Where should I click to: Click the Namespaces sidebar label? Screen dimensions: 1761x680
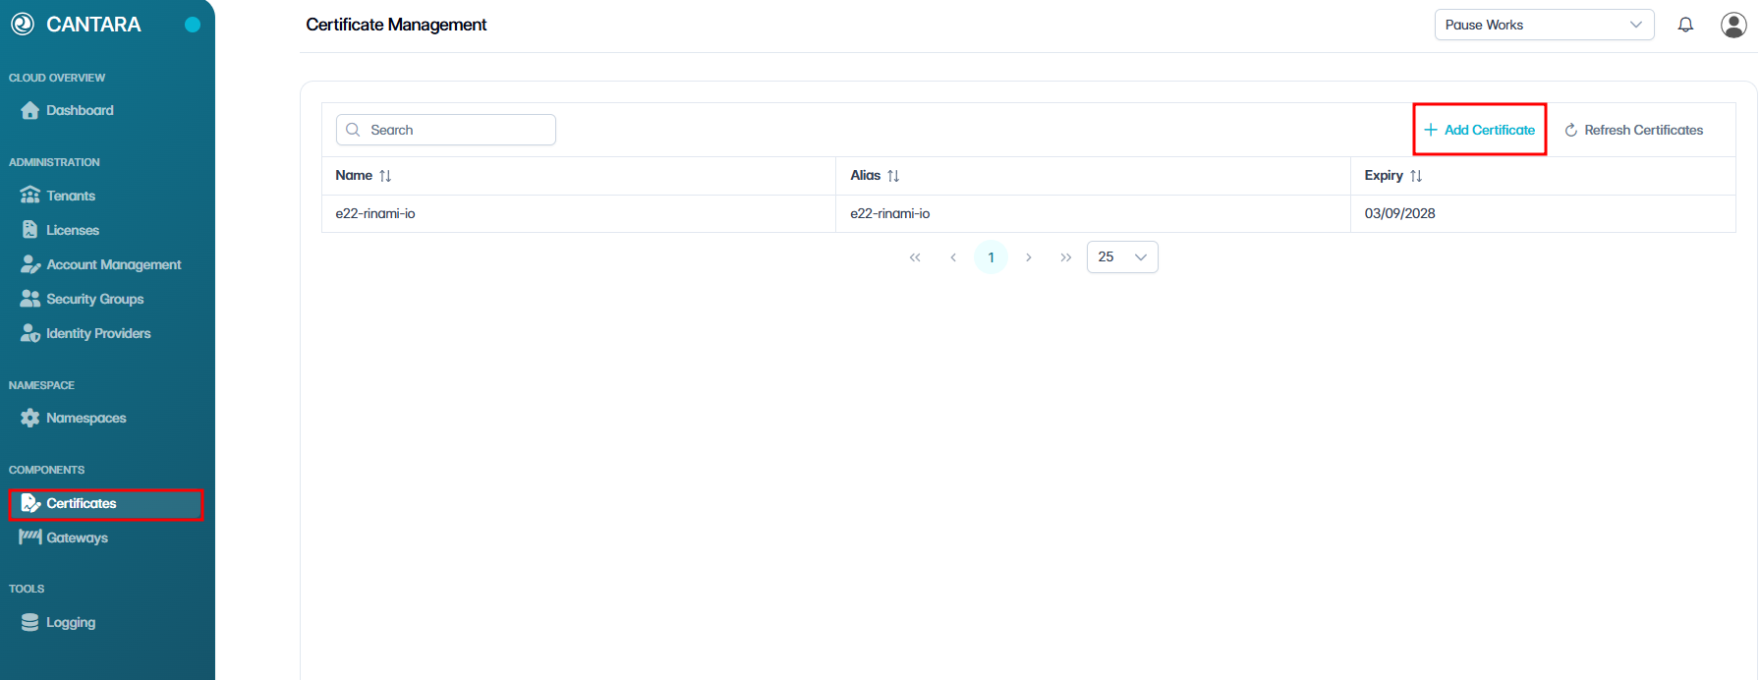[x=86, y=418]
